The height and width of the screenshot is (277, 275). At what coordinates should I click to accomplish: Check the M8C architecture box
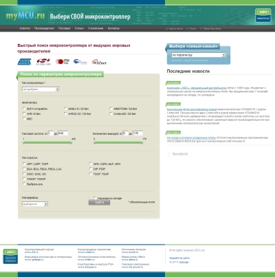pyautogui.click(x=24, y=119)
